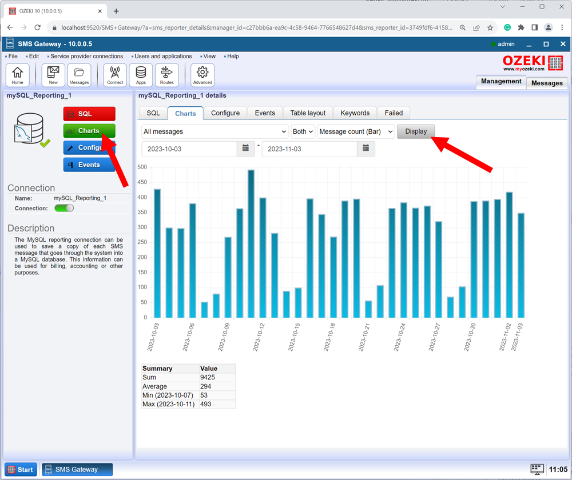
Task: Click the Grammarly extension icon
Action: [x=507, y=27]
